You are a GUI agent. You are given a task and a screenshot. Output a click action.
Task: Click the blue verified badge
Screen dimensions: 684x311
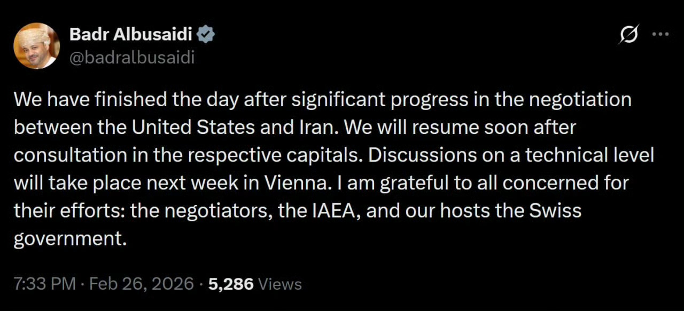click(x=207, y=35)
